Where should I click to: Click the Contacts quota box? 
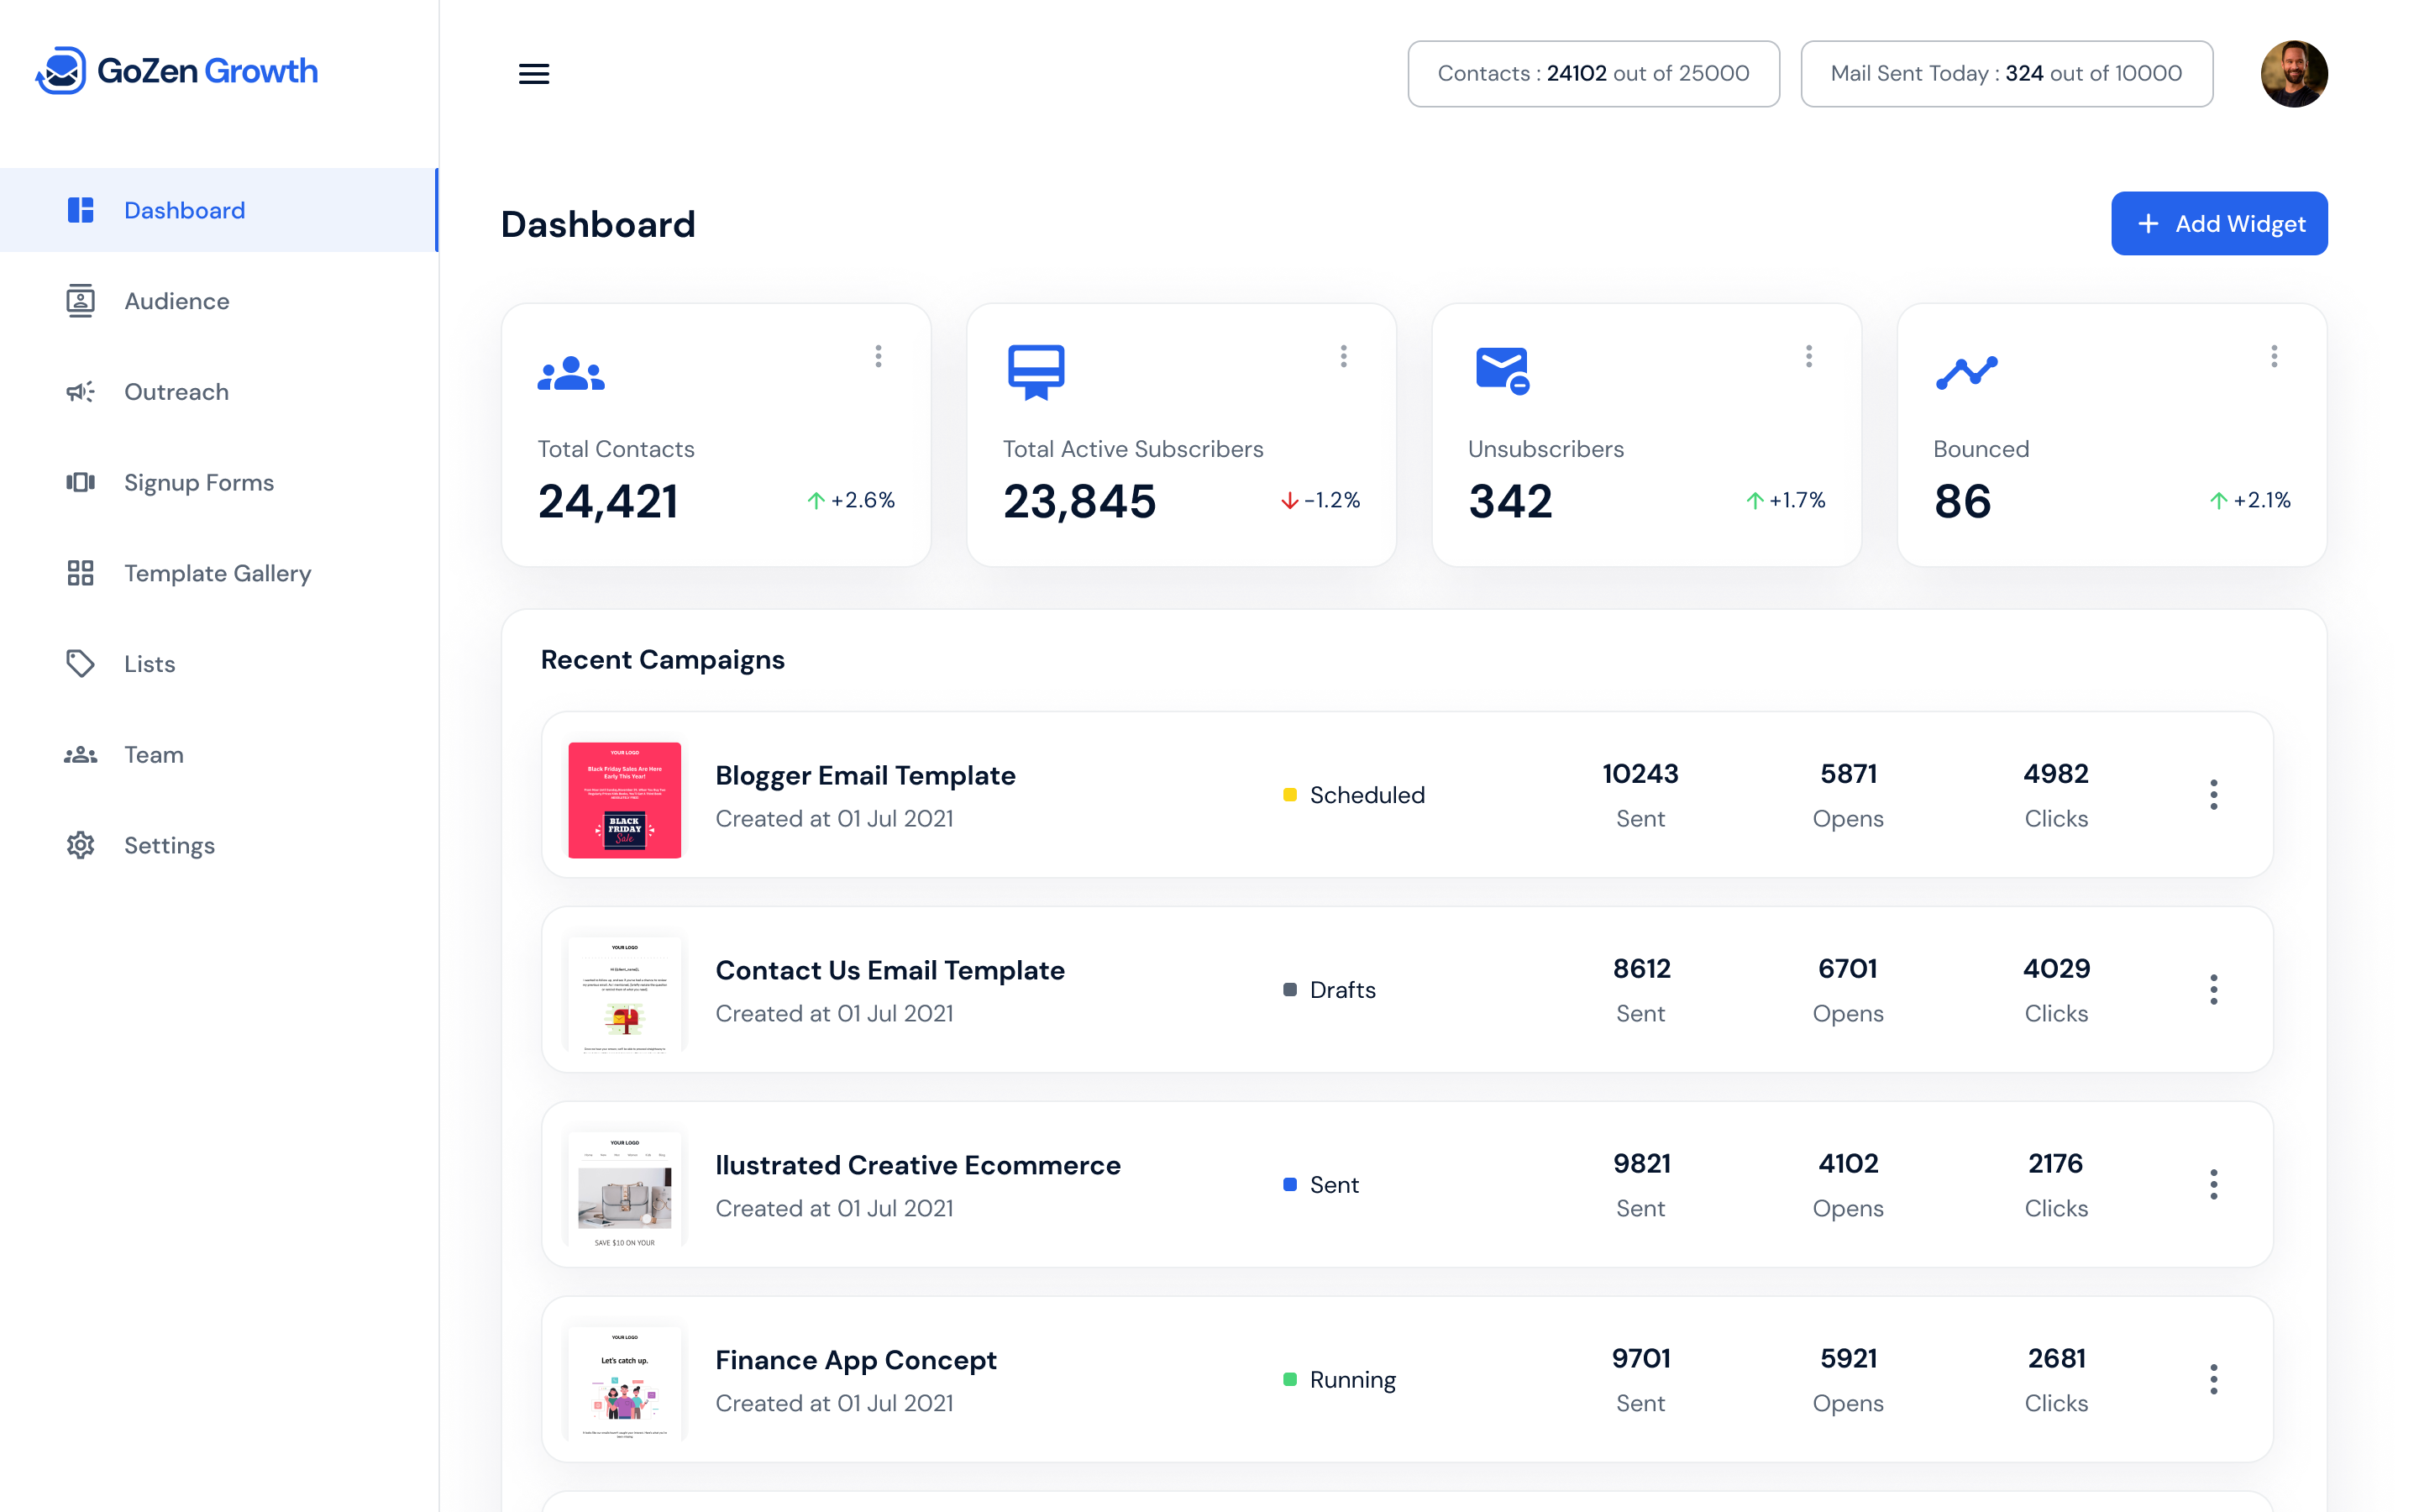tap(1593, 74)
